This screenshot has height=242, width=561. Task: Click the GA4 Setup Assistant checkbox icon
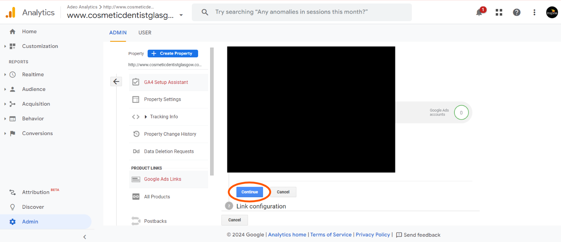pos(136,82)
